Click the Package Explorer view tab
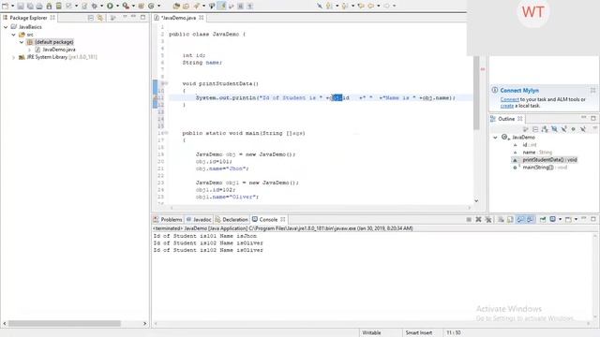Image resolution: width=600 pixels, height=337 pixels. pyautogui.click(x=28, y=18)
